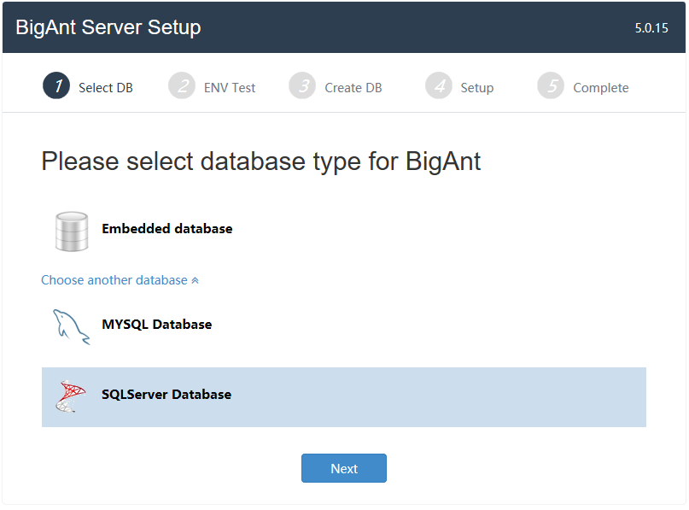Click the BigAnt Server Setup title
Screen dimensions: 689x510
click(108, 27)
